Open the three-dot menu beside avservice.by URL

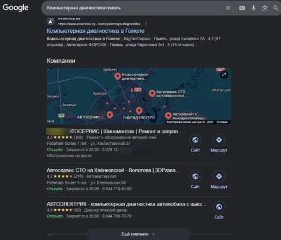coord(146,24)
